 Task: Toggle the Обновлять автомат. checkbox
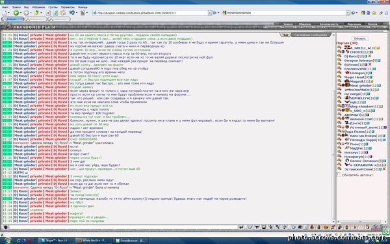point(339,175)
